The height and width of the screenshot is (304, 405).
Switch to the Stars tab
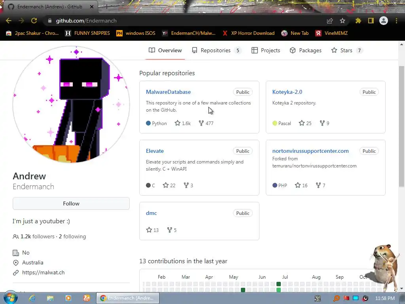click(x=347, y=50)
